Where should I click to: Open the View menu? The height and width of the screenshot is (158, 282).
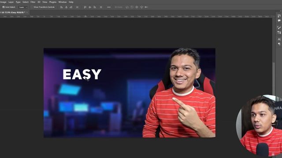tap(45, 2)
